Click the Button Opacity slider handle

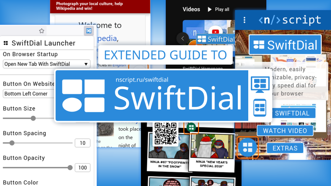(x=70, y=168)
